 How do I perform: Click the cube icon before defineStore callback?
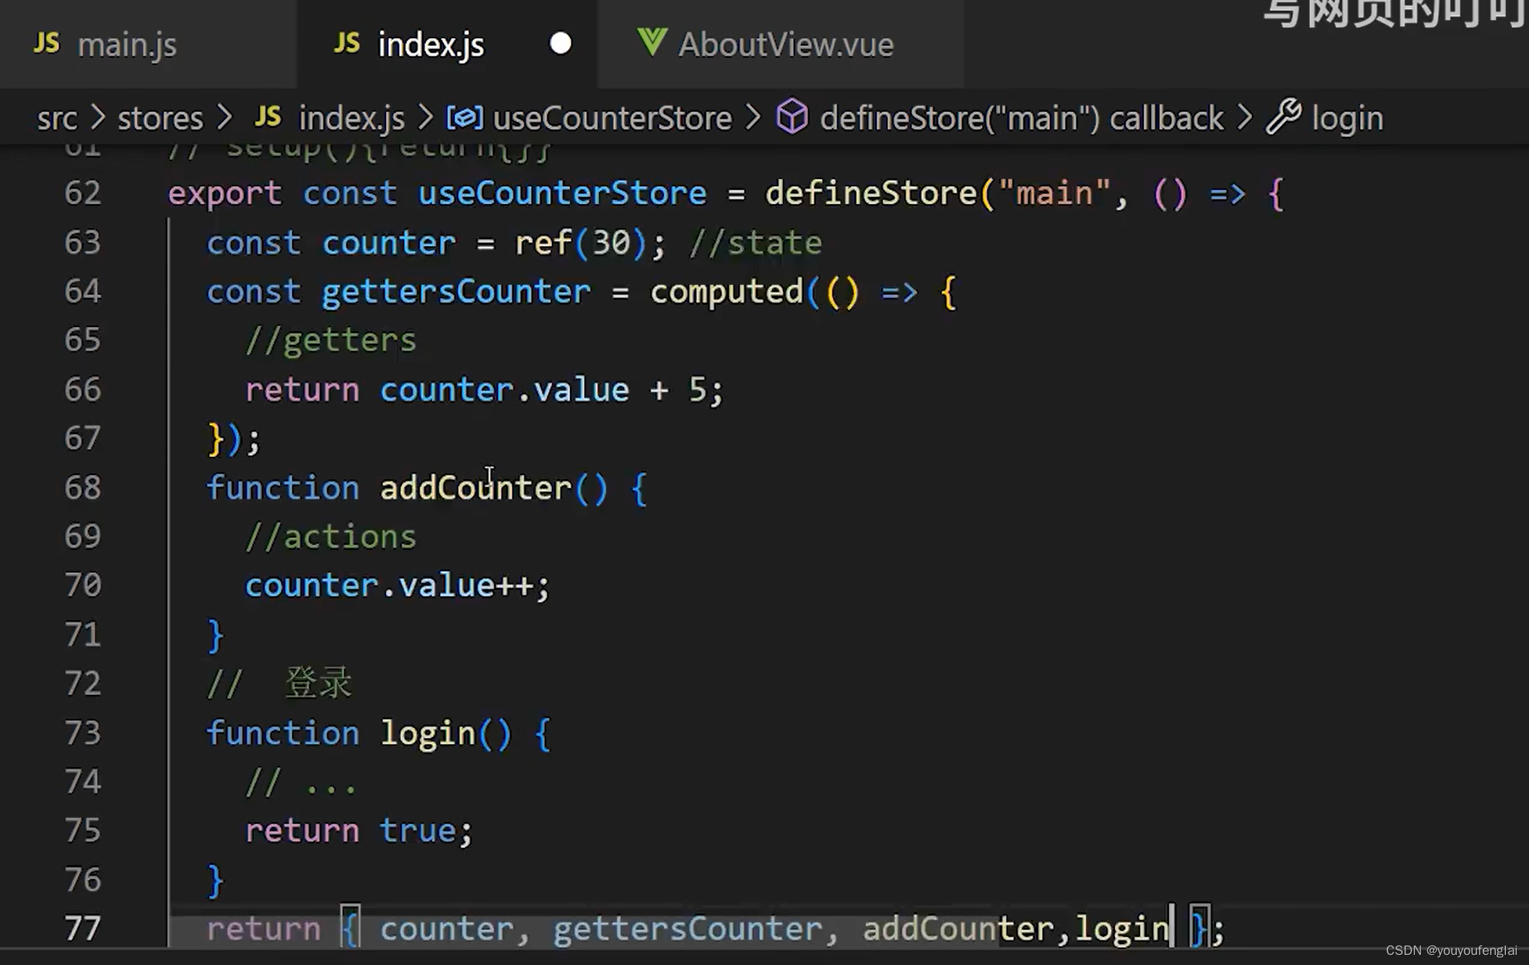(x=792, y=117)
